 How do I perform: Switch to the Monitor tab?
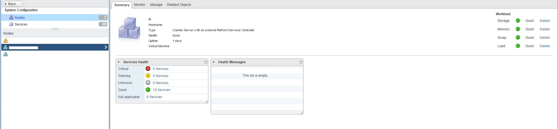tap(139, 5)
